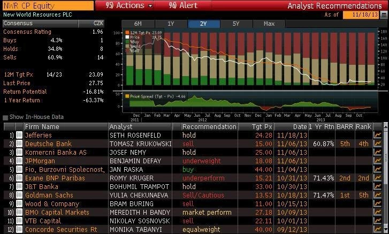
Task: Show chart icon for Wood & Company row
Action: (x=377, y=203)
